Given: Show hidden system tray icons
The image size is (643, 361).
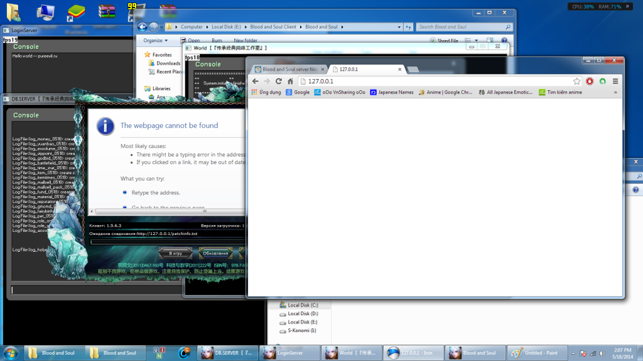Looking at the screenshot, I should point(573,353).
